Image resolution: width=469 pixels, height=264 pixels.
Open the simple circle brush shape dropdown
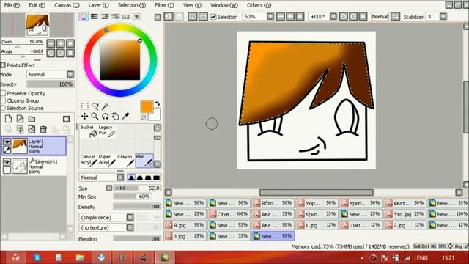point(130,217)
